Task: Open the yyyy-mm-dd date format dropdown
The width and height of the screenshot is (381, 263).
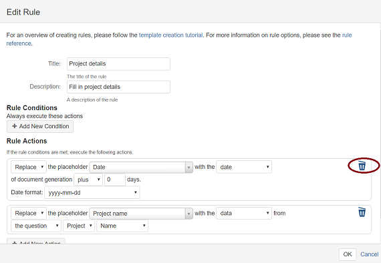Action: 92,192
